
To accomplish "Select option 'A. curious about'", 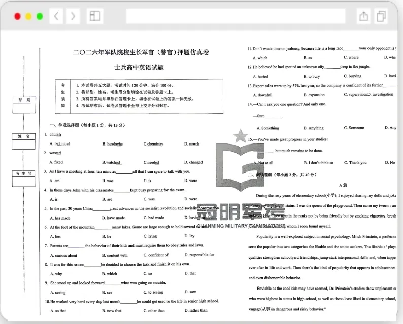I will (64, 255).
